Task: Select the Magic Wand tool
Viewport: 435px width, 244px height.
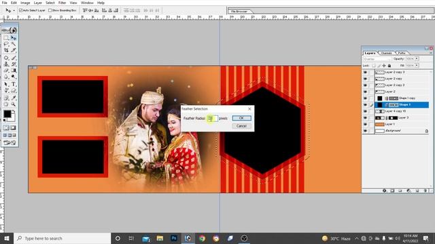Action: (14, 44)
